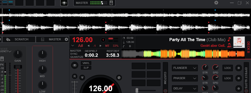The width and height of the screenshot is (251, 93).
Task: Click the hand icon on the SCRATCH button
Action: tap(8, 39)
